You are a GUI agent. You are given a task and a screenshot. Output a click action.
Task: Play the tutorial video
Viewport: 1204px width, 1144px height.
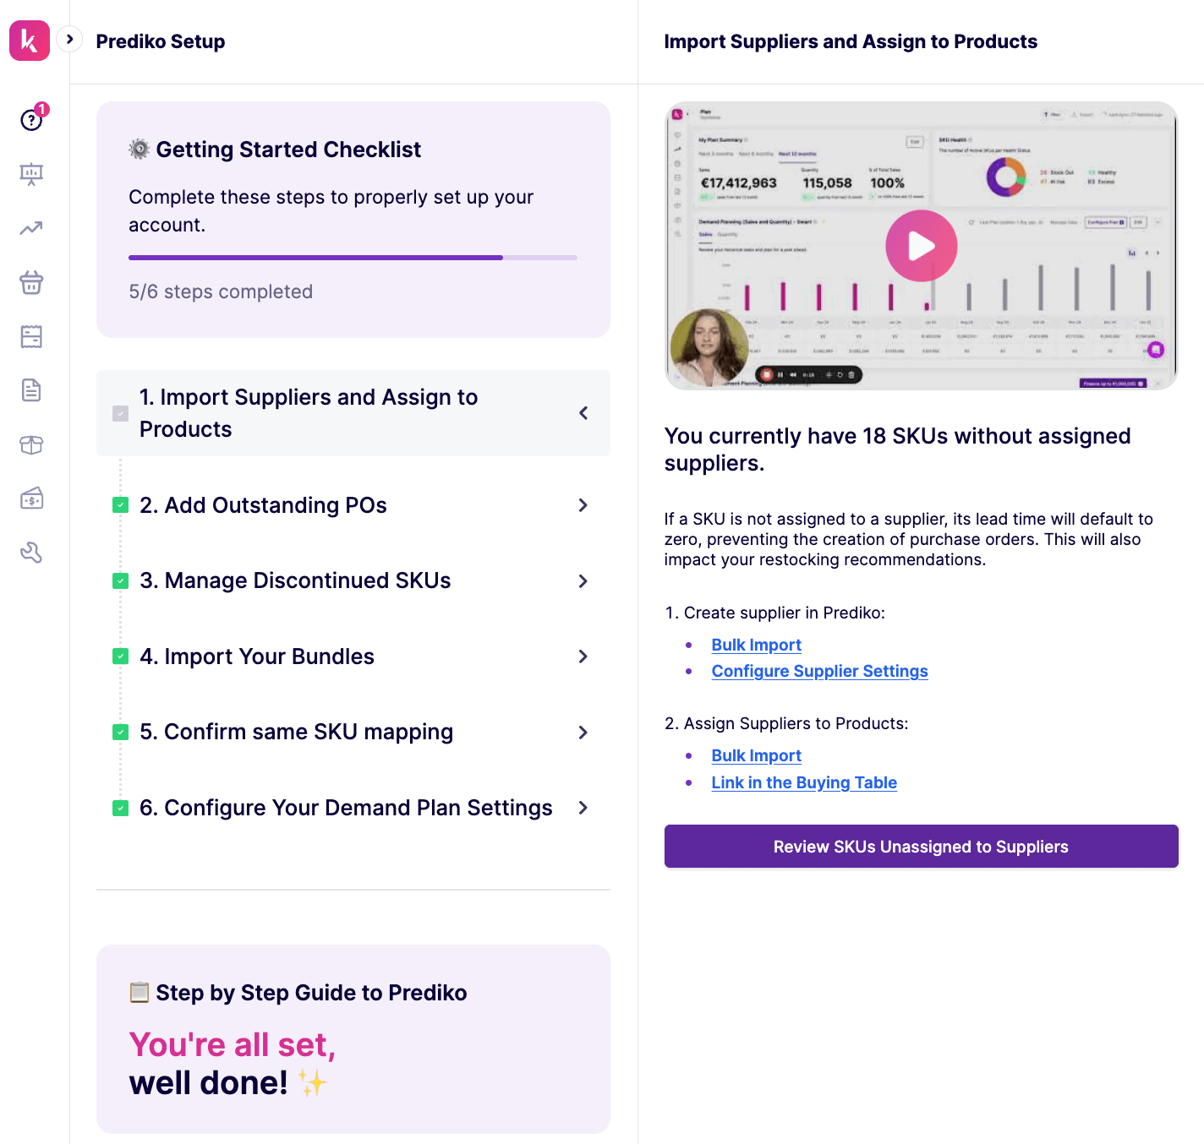pyautogui.click(x=922, y=246)
